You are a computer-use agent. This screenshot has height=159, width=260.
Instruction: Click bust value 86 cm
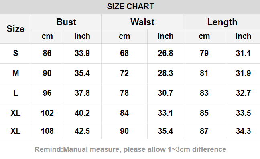[47, 53]
